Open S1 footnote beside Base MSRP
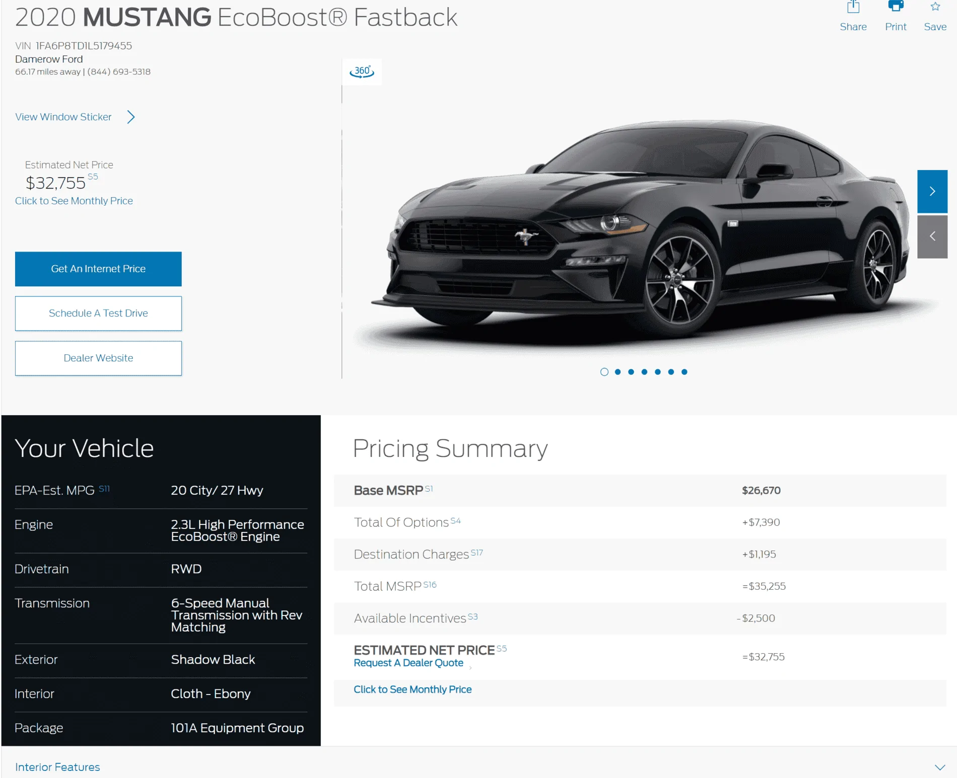This screenshot has height=778, width=957. coord(429,489)
